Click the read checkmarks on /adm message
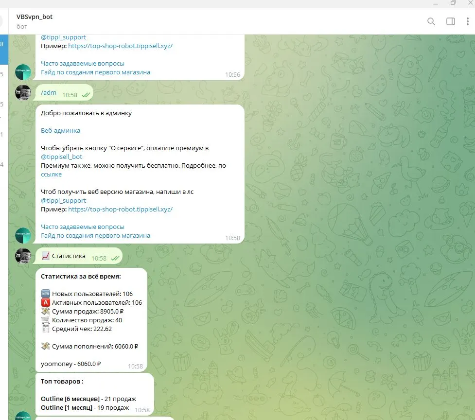The width and height of the screenshot is (475, 420). 86,95
